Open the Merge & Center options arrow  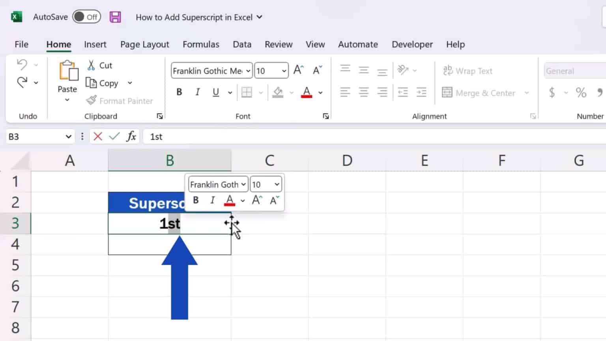point(527,93)
